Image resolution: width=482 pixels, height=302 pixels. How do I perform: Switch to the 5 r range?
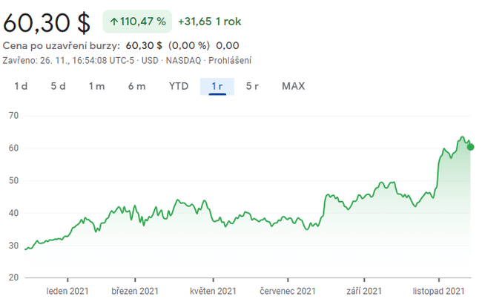point(252,86)
